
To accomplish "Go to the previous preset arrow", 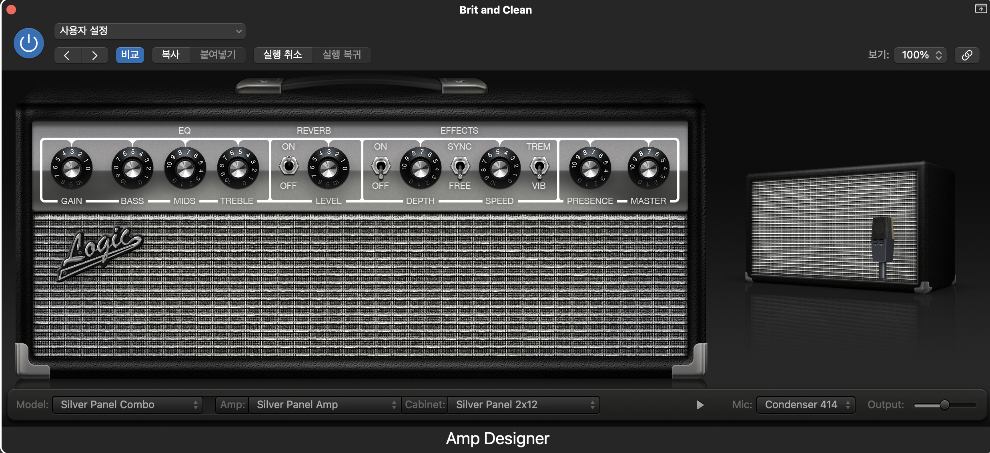I will pyautogui.click(x=68, y=55).
